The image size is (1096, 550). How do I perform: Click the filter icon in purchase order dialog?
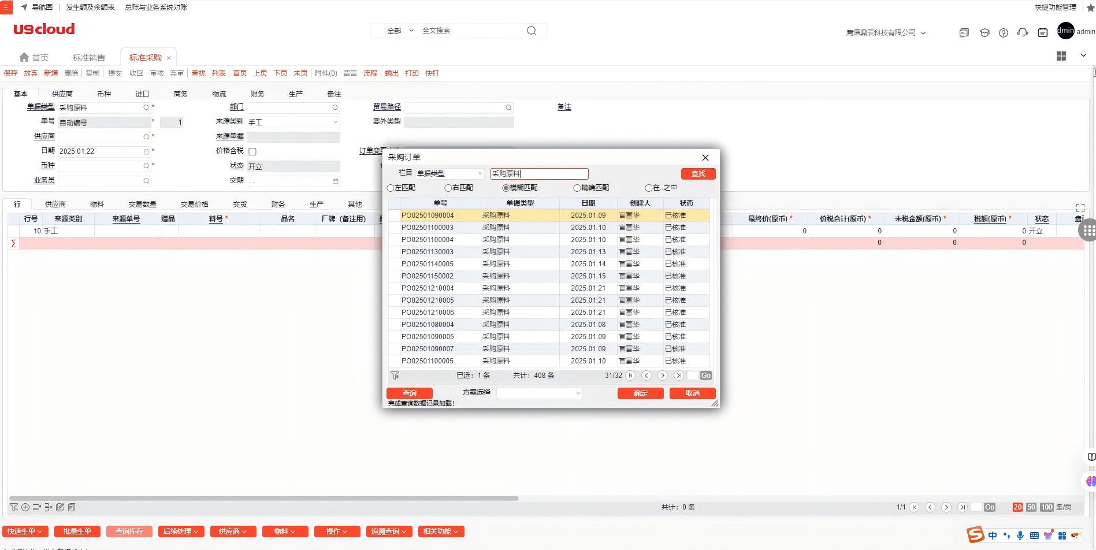[x=395, y=376]
